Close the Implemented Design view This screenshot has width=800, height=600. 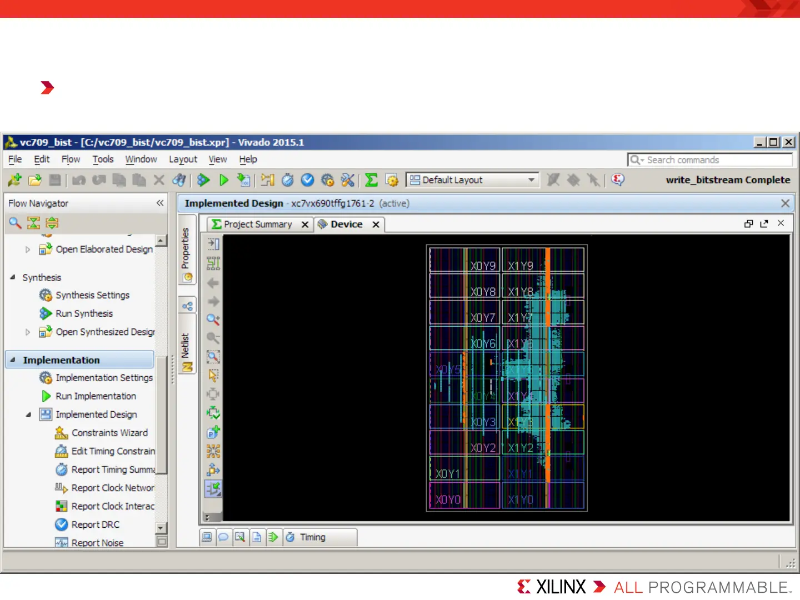point(785,203)
